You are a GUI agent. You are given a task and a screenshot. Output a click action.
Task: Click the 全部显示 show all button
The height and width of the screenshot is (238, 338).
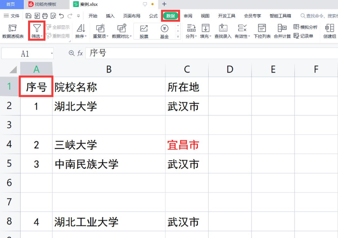(58, 27)
